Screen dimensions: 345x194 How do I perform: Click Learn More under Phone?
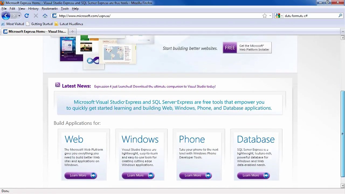click(x=195, y=175)
